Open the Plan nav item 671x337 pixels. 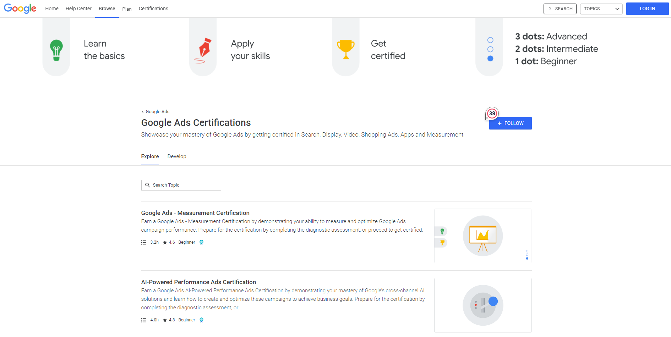(x=127, y=9)
